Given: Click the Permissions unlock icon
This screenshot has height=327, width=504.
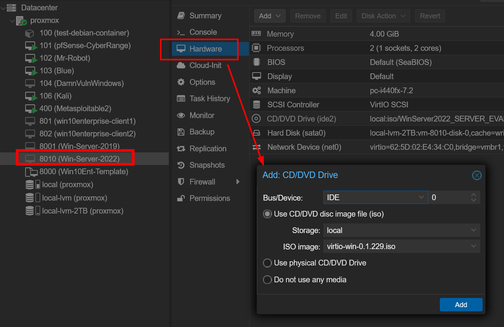Looking at the screenshot, I should coord(181,199).
